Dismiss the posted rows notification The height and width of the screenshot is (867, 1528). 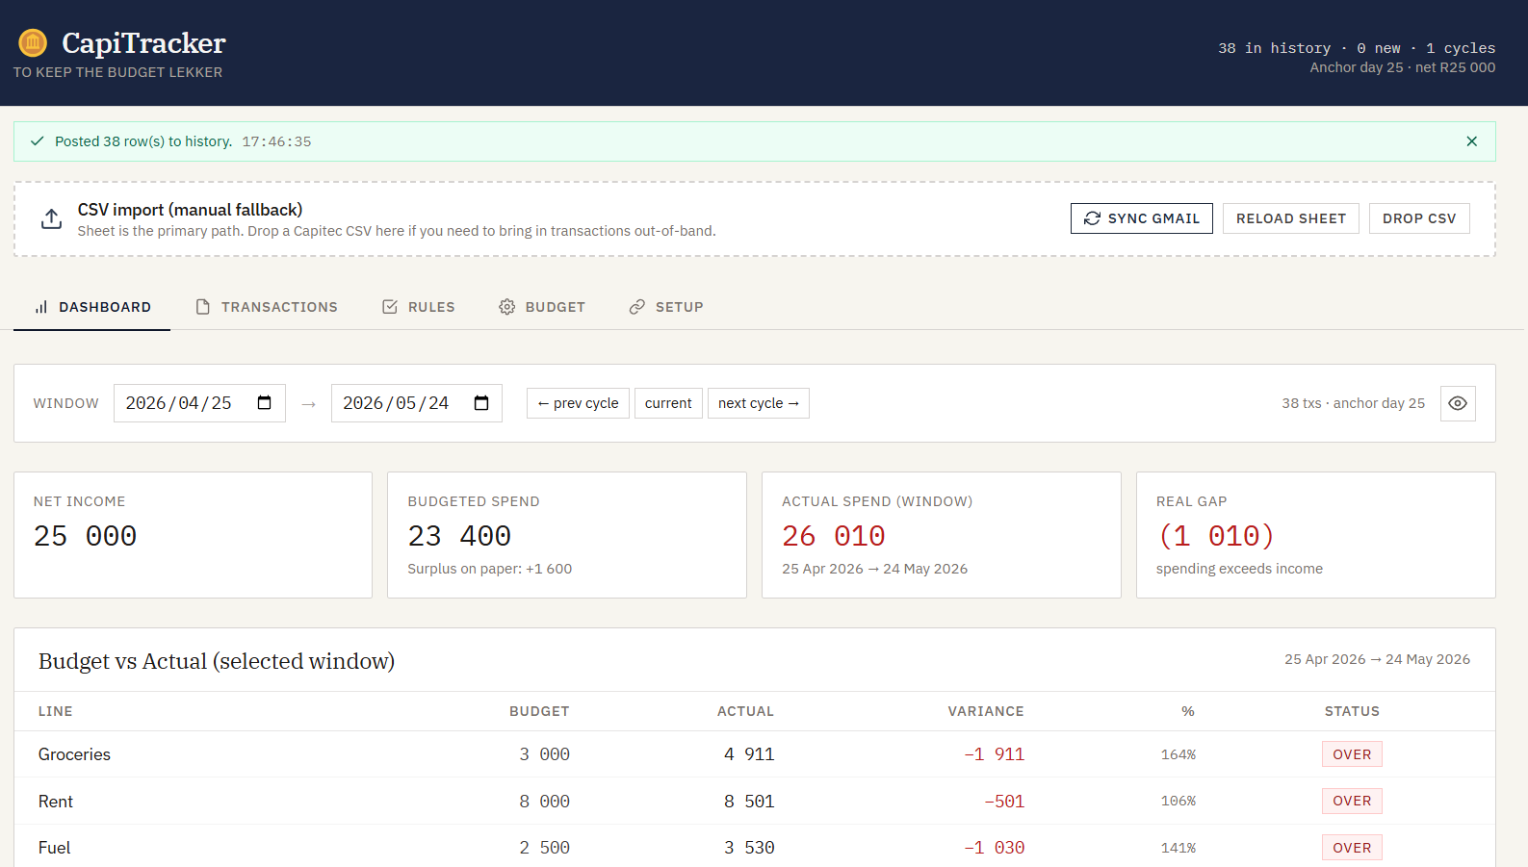pyautogui.click(x=1471, y=141)
